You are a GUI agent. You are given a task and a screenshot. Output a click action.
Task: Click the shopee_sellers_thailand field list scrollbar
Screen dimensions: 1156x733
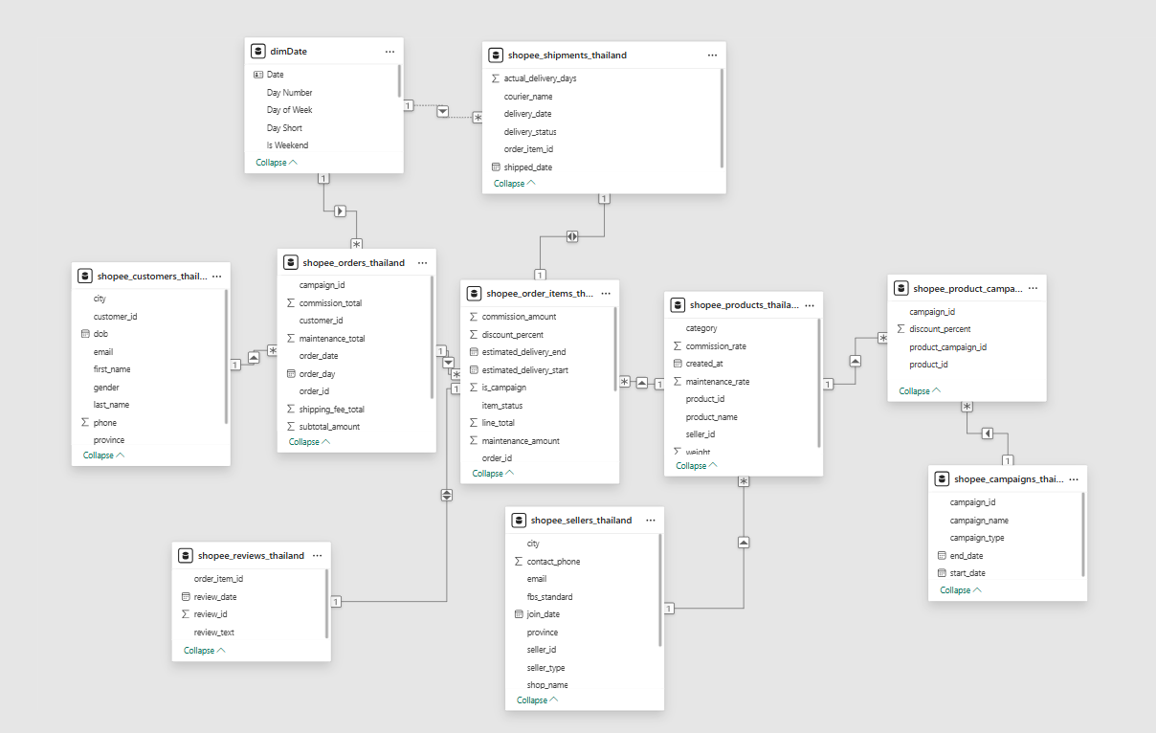[x=659, y=589]
